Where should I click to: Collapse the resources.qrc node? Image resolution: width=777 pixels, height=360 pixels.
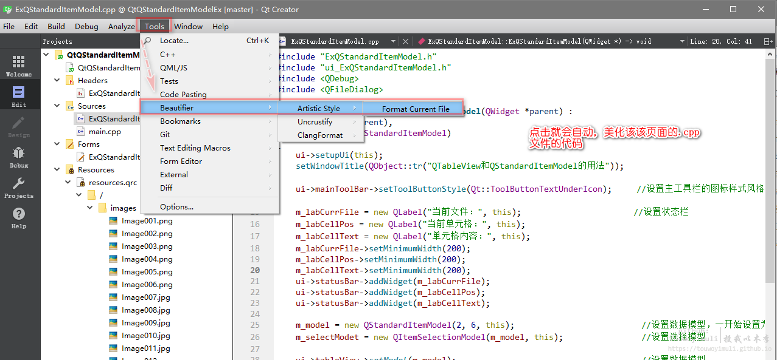click(x=69, y=182)
